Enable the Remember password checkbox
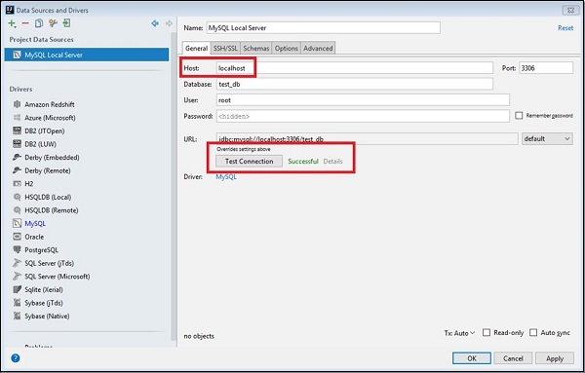Screen dimensions: 585x373 click(519, 116)
